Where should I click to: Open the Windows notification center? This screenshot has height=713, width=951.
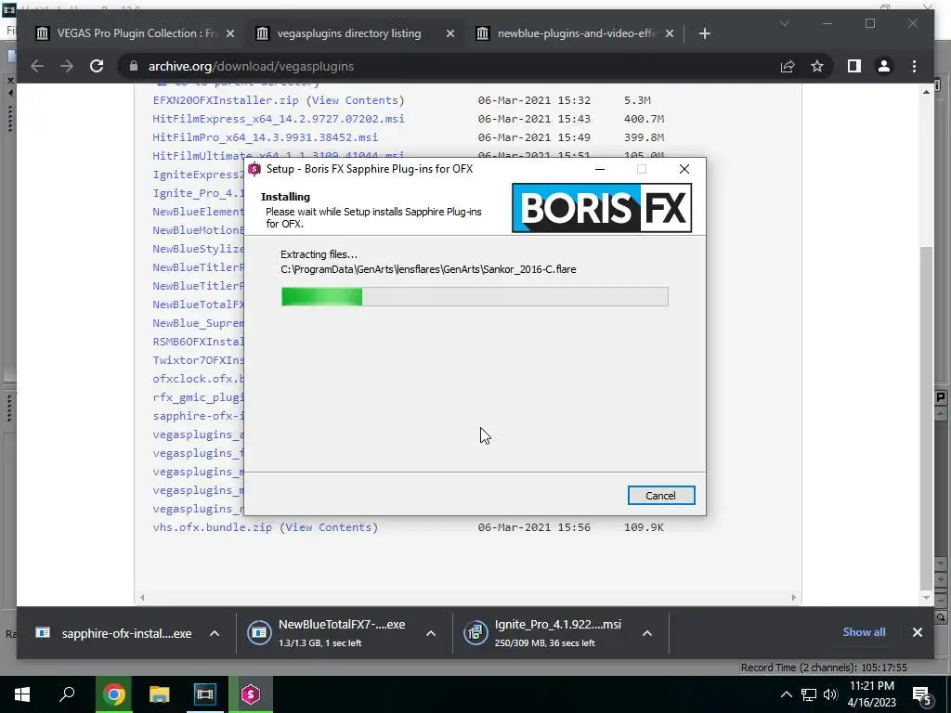click(922, 694)
